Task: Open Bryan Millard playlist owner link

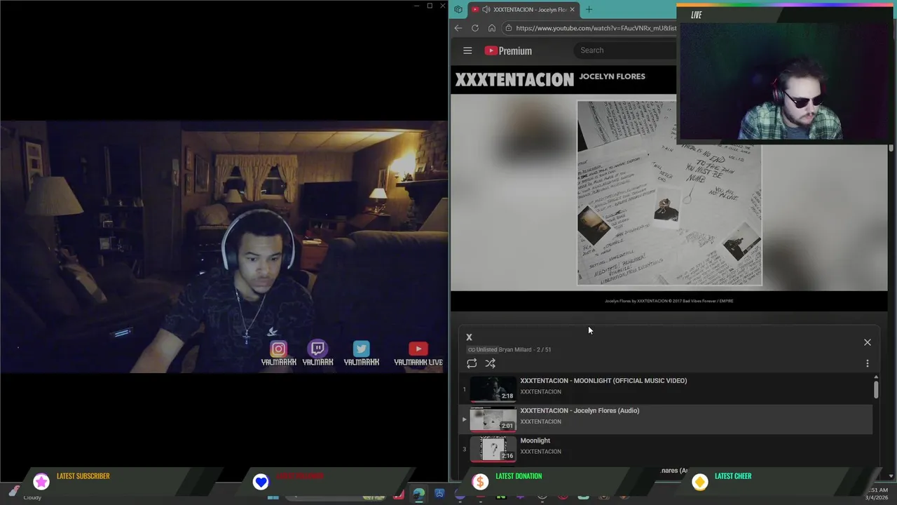Action: (515, 349)
